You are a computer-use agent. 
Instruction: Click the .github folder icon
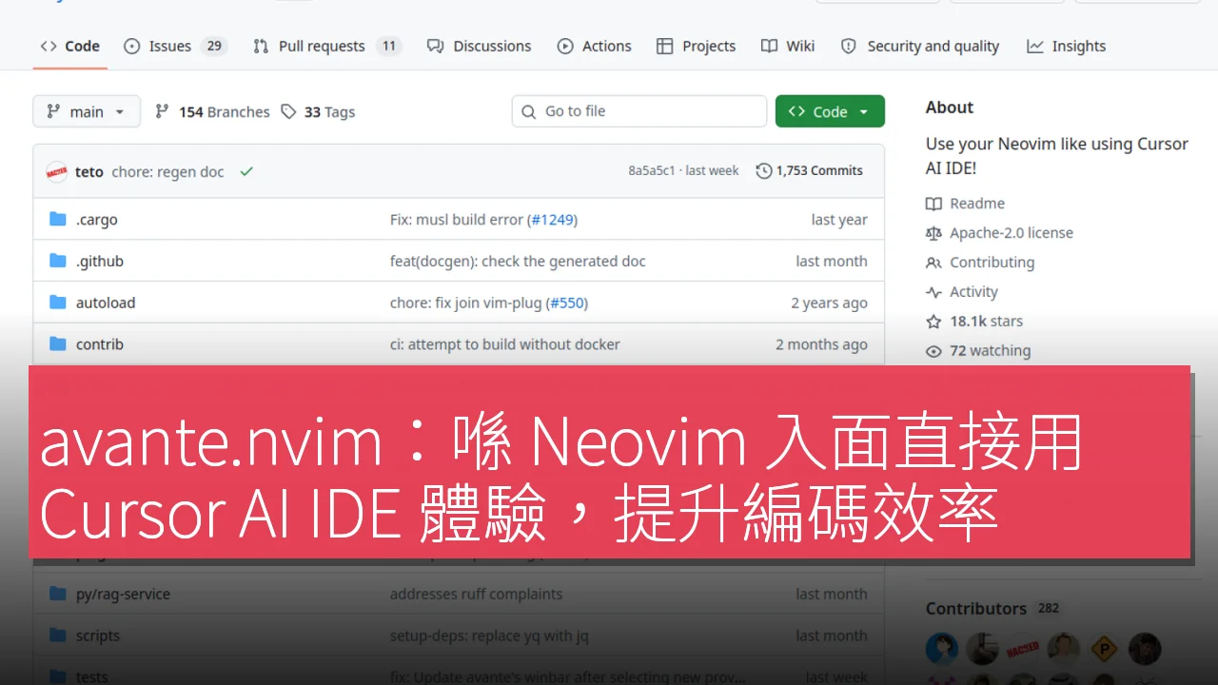[x=58, y=262]
